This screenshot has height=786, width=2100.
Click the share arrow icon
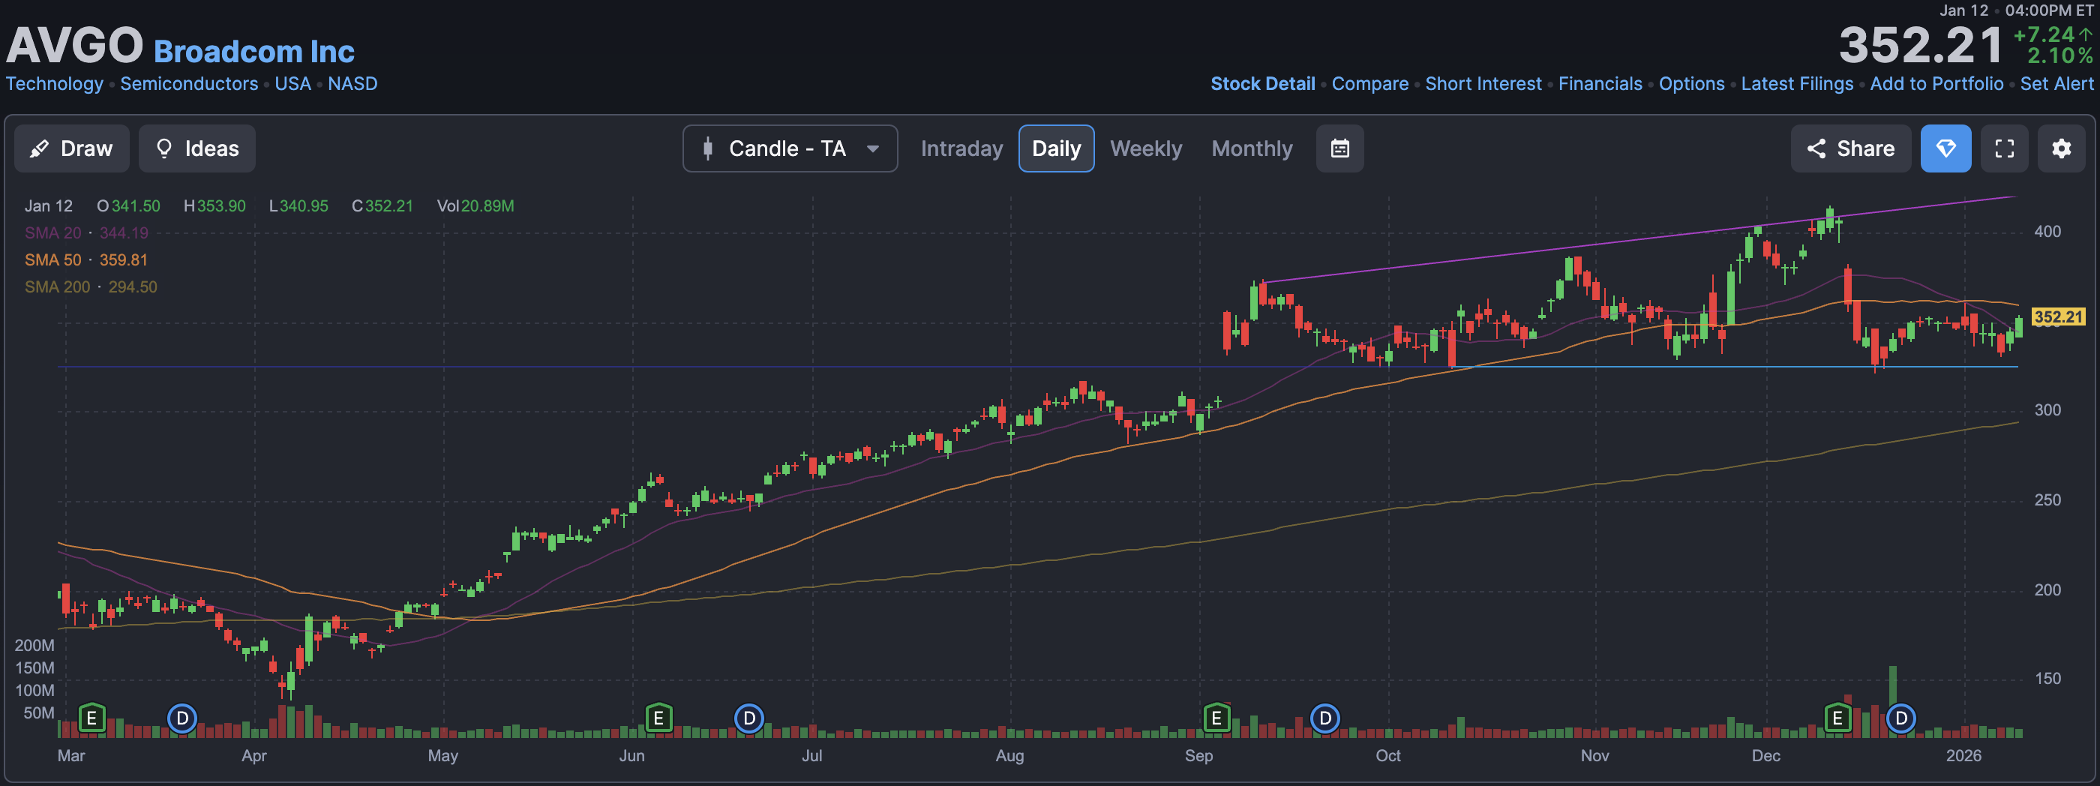pos(1816,148)
